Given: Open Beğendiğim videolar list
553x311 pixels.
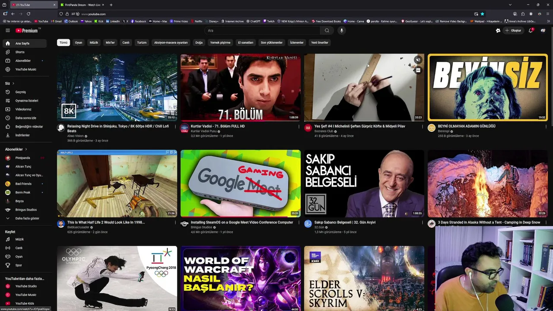Looking at the screenshot, I should (25, 127).
